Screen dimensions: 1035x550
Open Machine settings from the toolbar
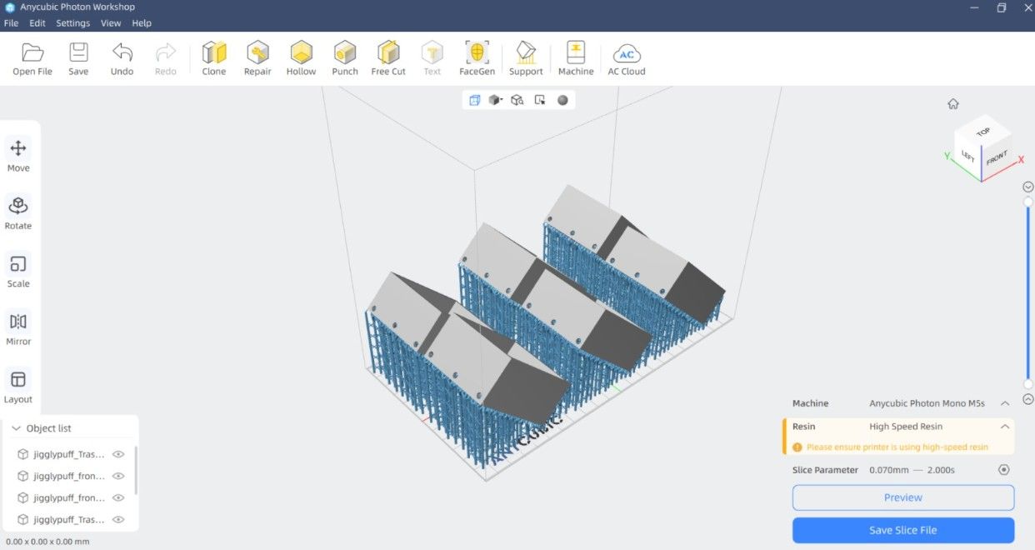point(576,58)
